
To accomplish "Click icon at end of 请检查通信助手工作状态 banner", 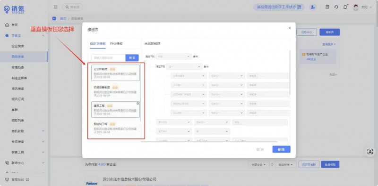I will pos(299,7).
